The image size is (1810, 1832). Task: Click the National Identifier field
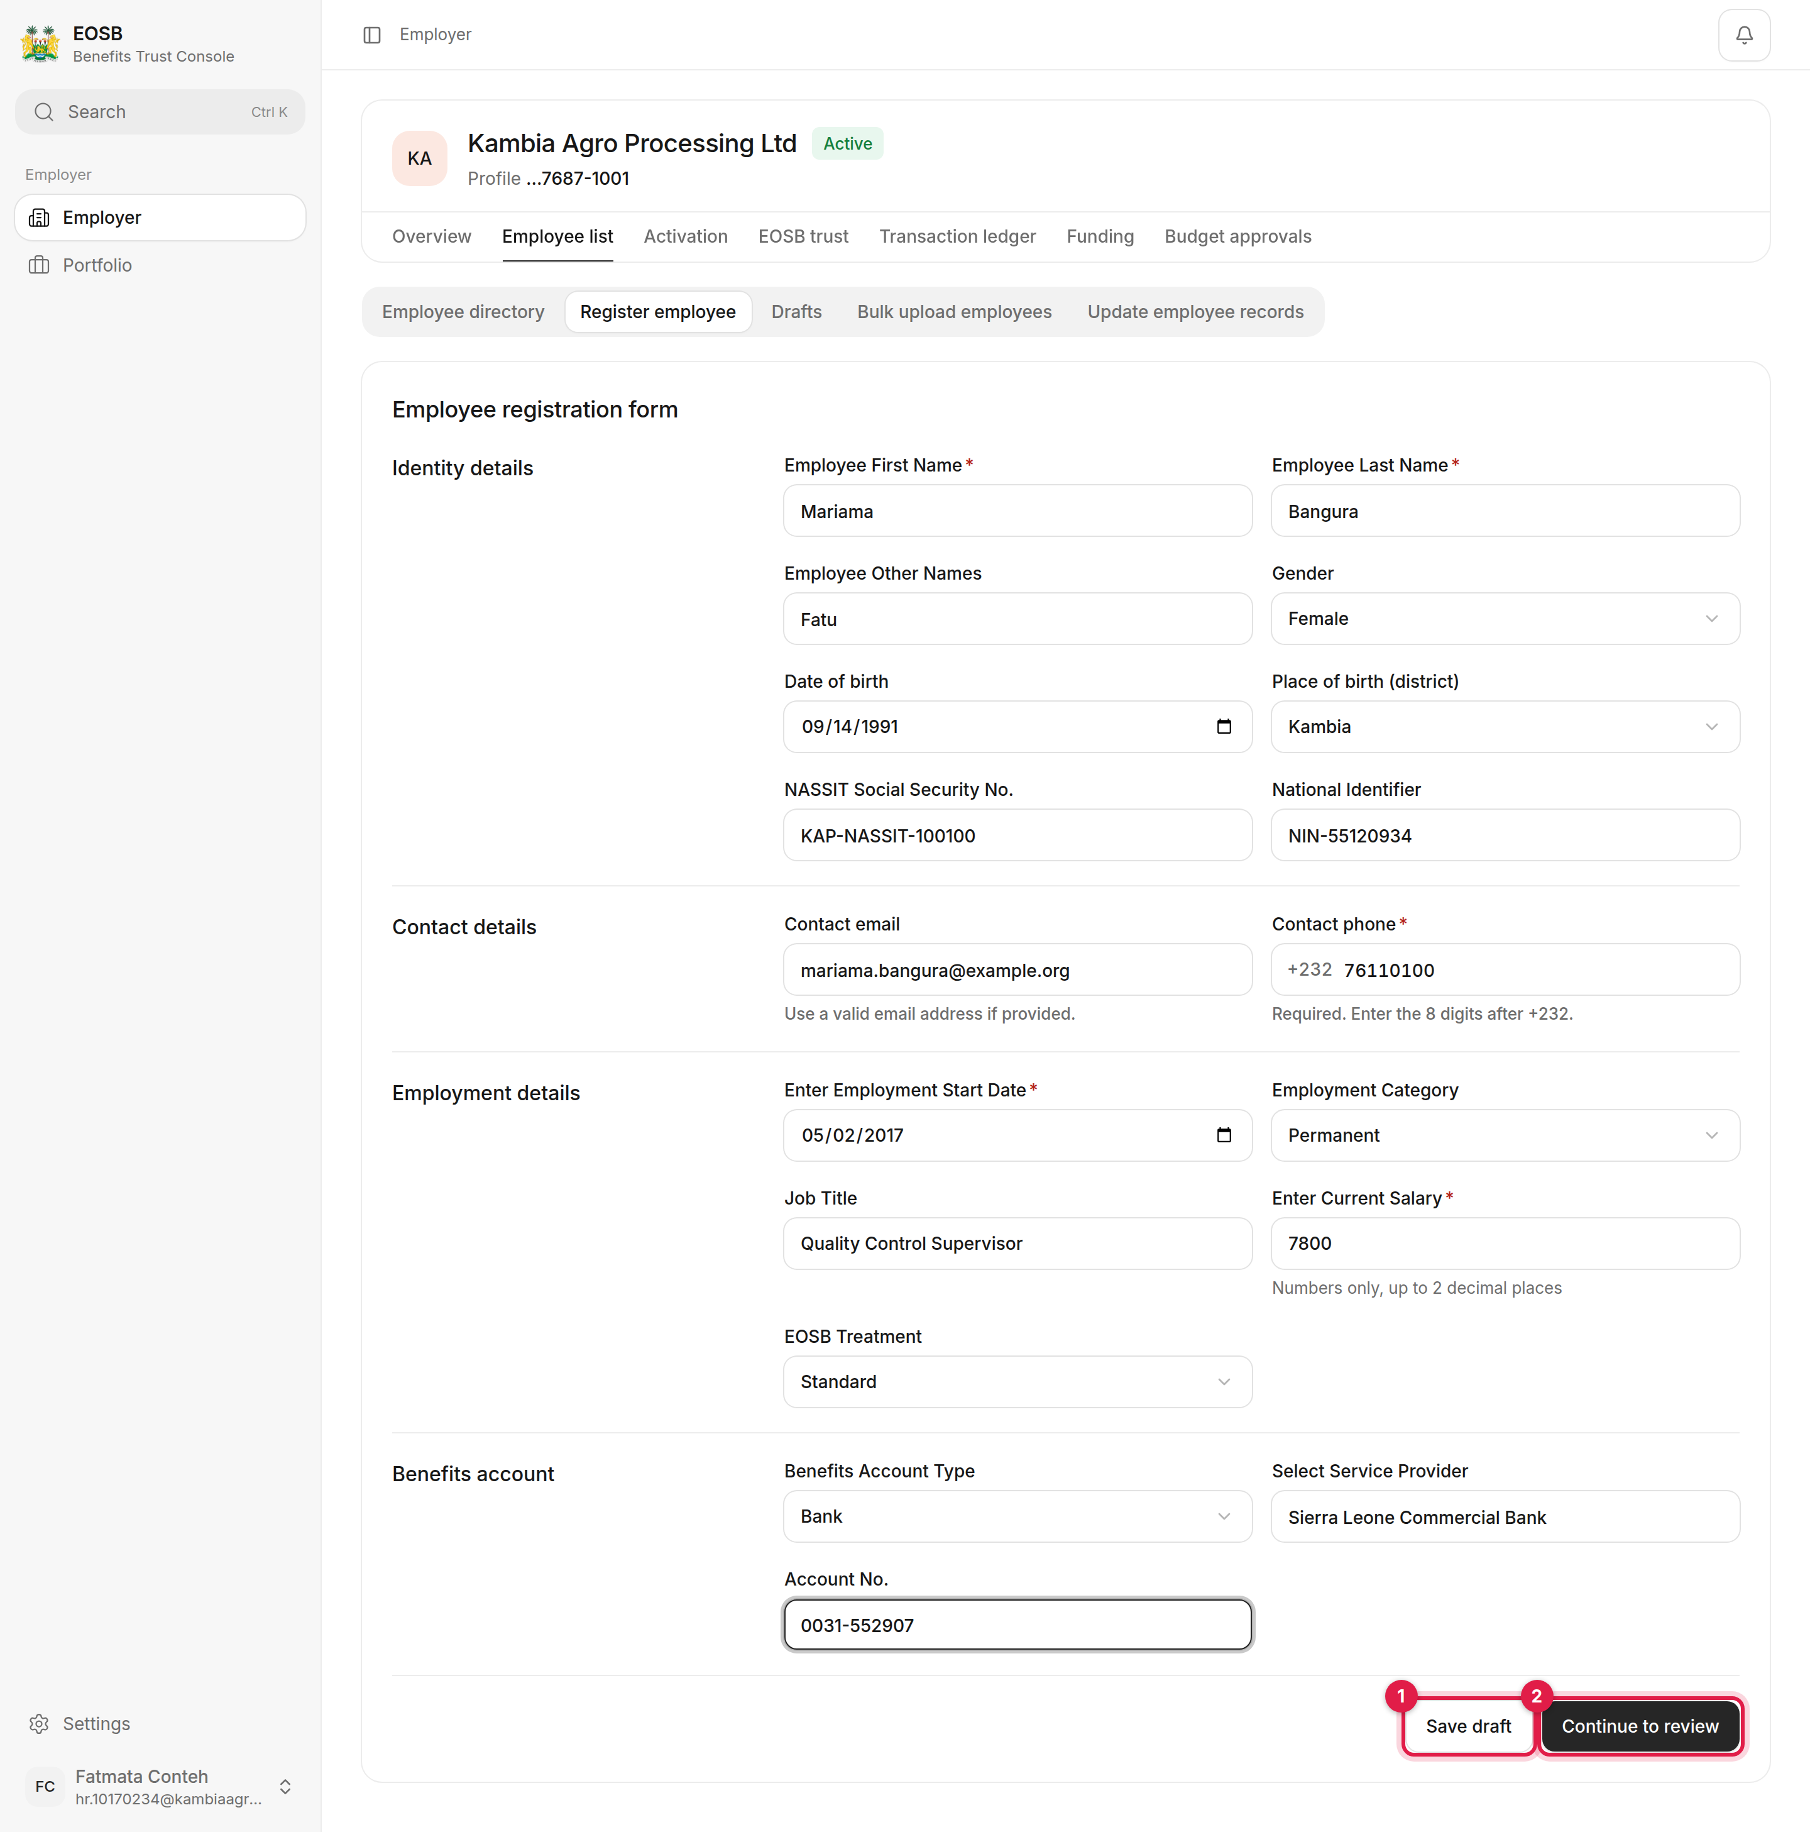point(1505,836)
